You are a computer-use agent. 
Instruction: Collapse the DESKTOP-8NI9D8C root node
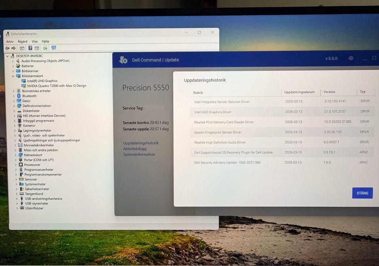(x=8, y=56)
